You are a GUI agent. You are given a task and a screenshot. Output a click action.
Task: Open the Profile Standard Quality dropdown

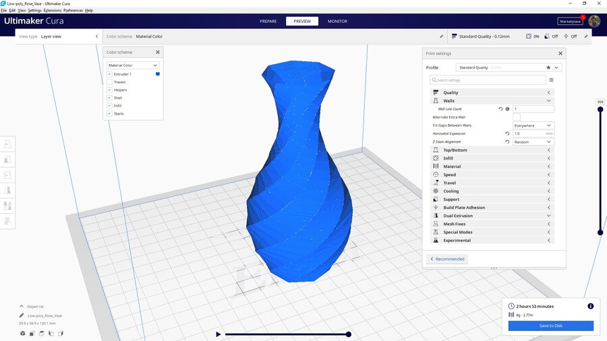tap(509, 67)
